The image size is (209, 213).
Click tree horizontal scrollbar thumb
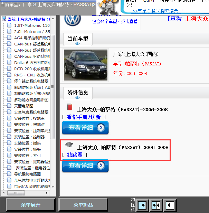16,193
